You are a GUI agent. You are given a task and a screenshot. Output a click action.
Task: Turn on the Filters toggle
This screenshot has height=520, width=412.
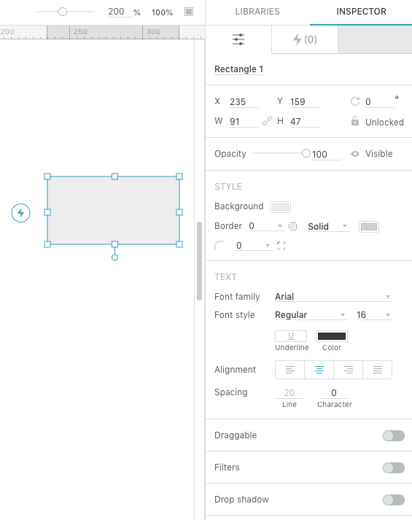394,468
